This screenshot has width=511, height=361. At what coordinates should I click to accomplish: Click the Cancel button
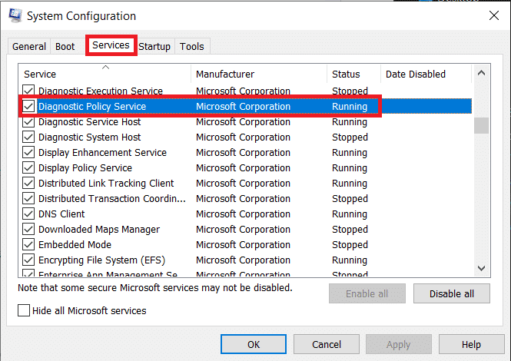tap(327, 345)
